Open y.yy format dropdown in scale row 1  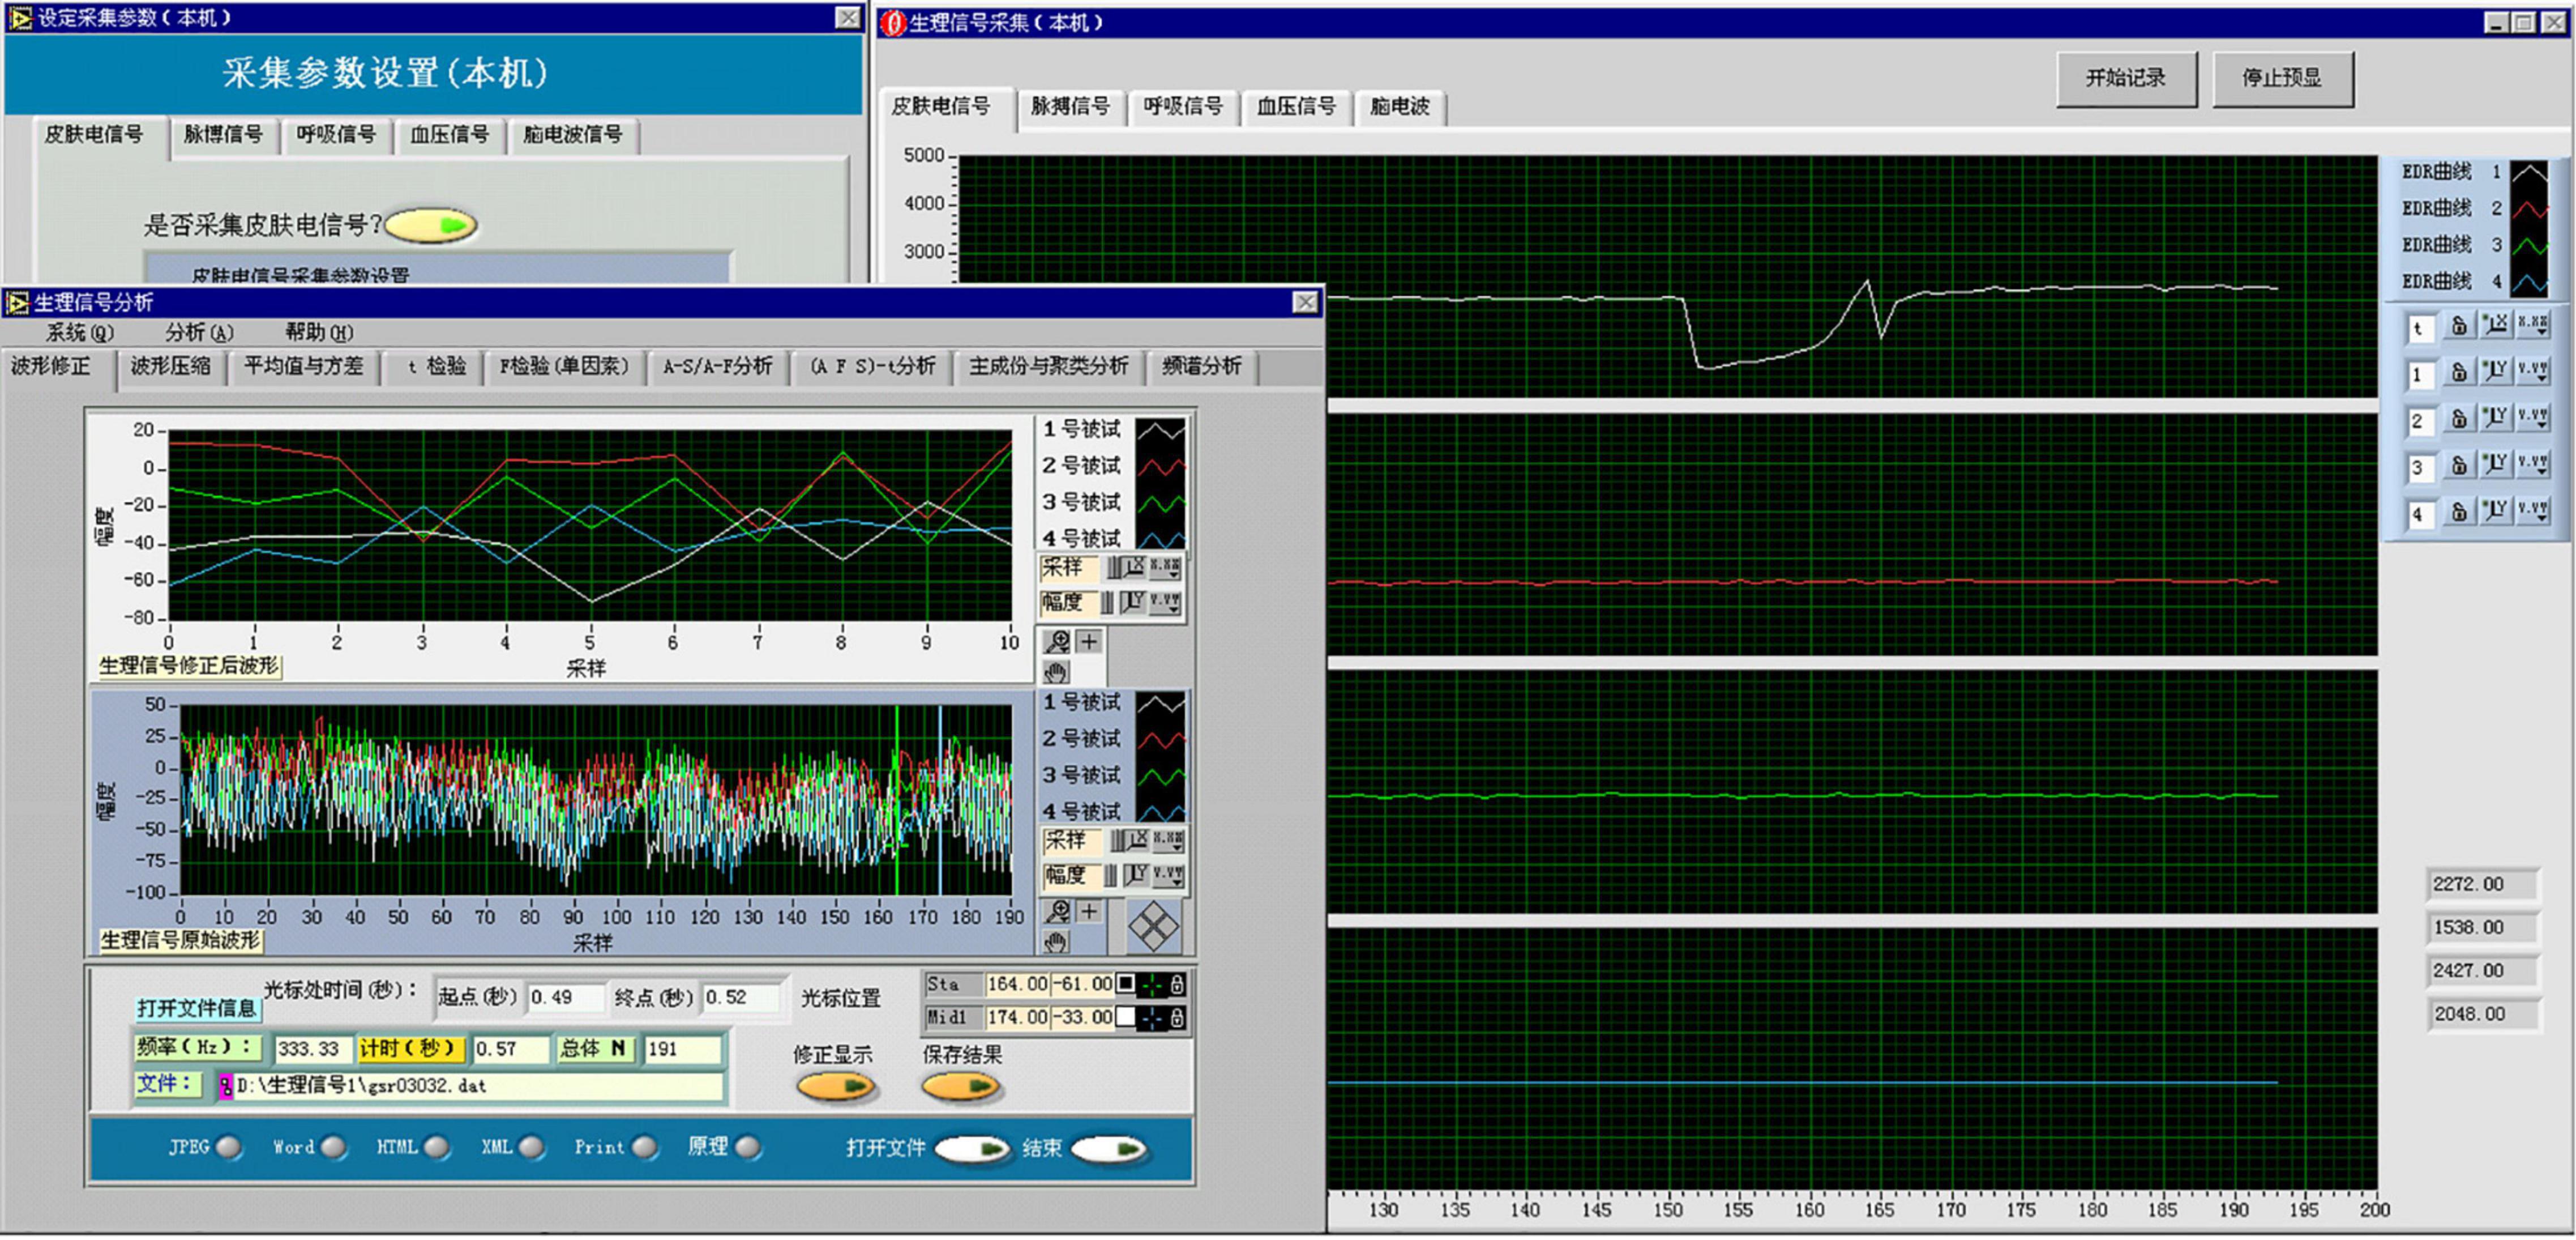tap(2533, 371)
